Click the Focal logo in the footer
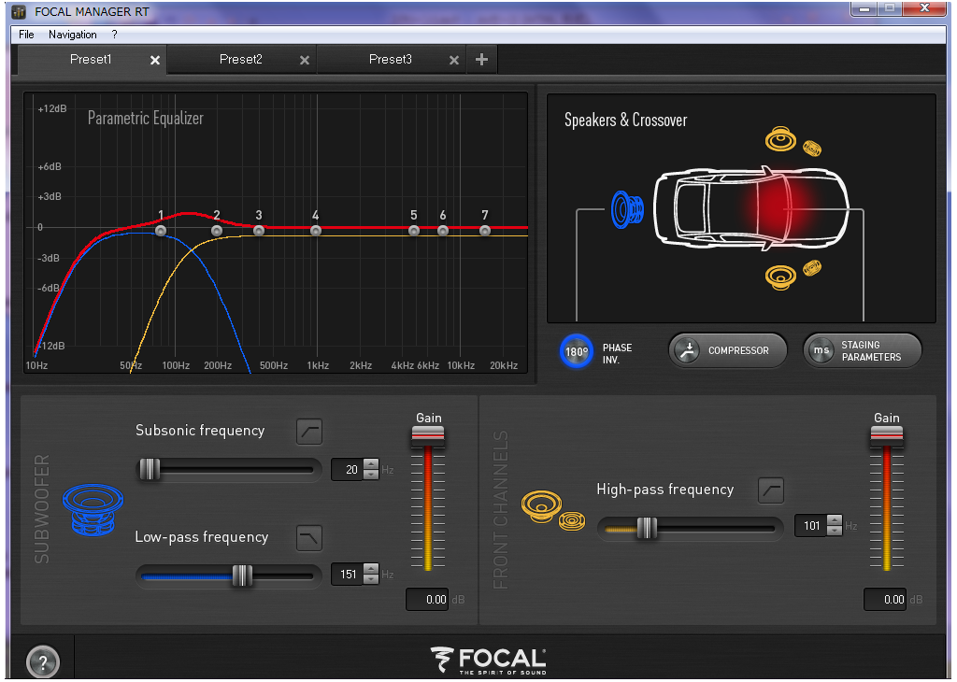 click(488, 661)
